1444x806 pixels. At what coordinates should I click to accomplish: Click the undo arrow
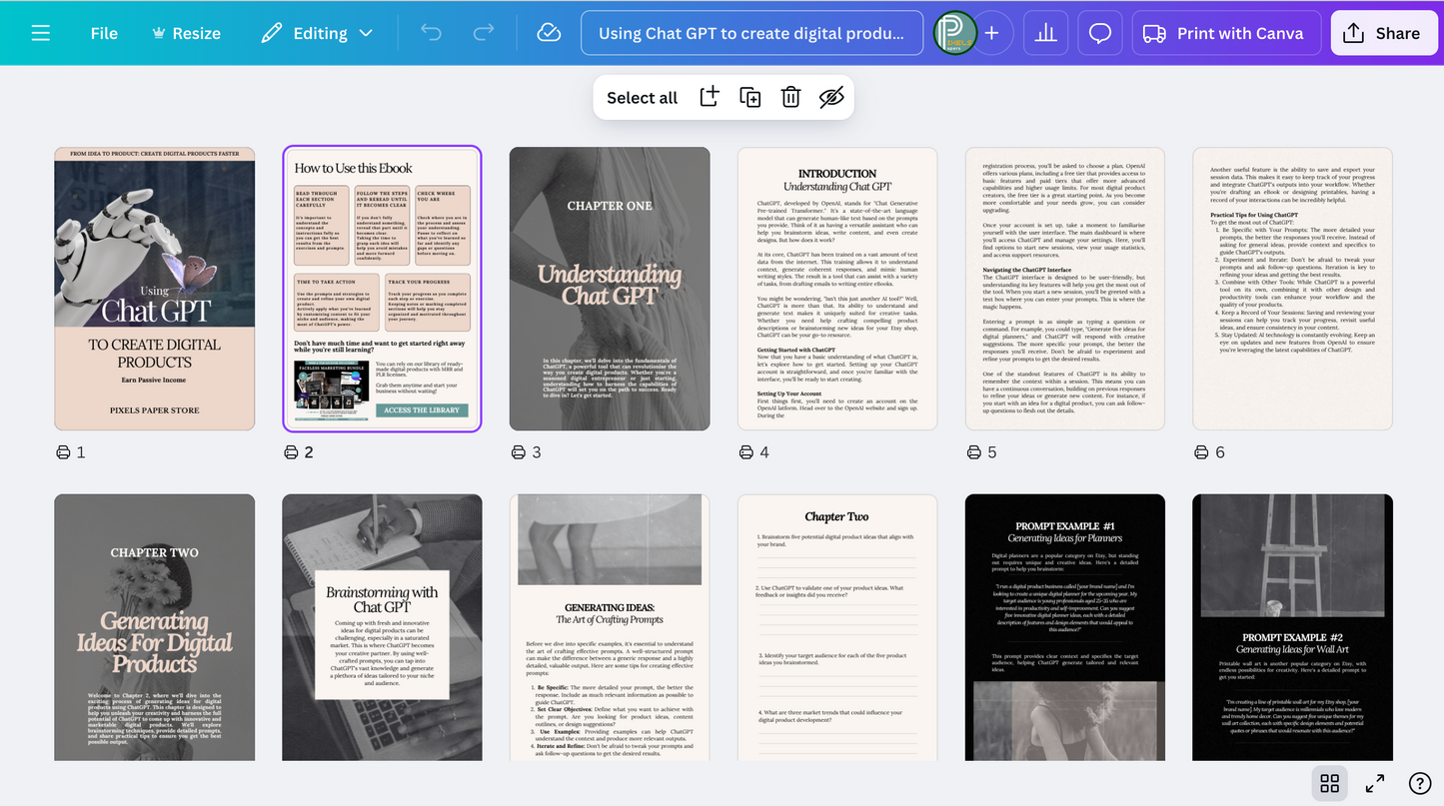(x=431, y=33)
